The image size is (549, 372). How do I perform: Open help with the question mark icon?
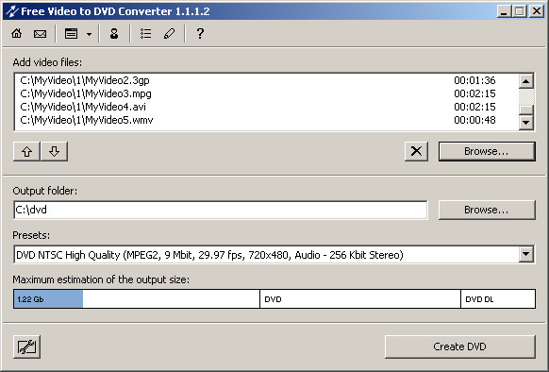pyautogui.click(x=200, y=34)
